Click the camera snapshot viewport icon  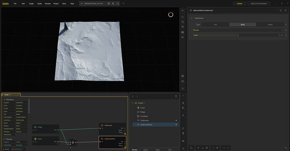pyautogui.click(x=182, y=37)
